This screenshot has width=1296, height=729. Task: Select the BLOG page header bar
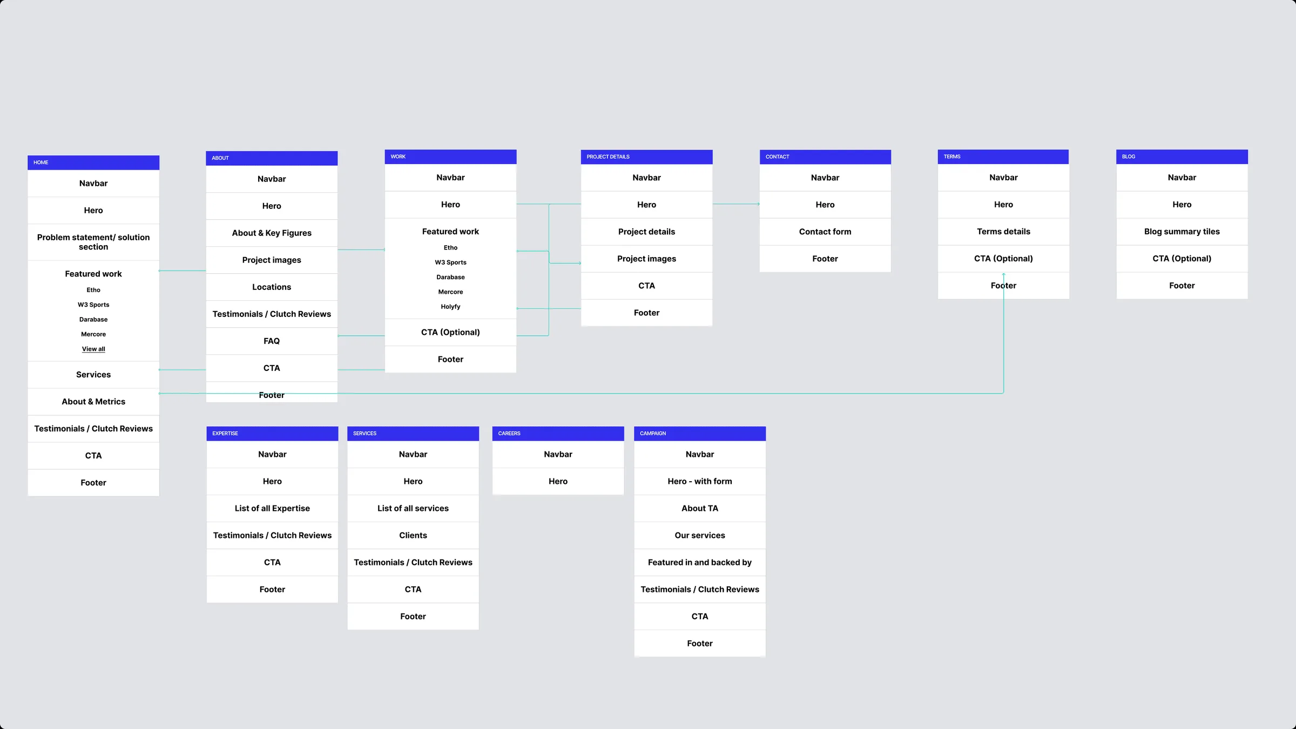[x=1182, y=157]
